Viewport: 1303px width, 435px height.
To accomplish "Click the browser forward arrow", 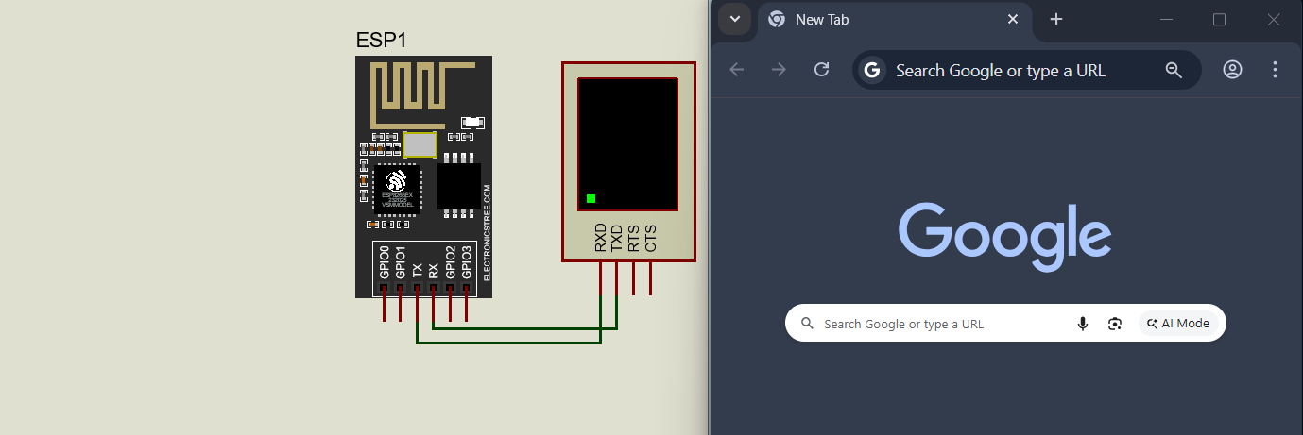I will tap(779, 70).
